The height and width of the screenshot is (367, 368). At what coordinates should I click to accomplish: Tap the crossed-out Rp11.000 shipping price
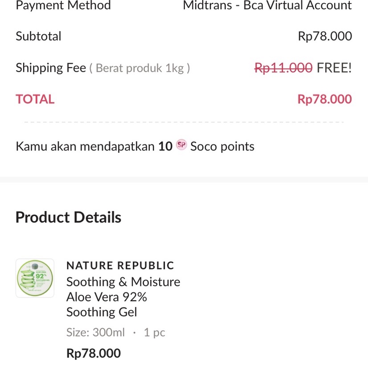tap(283, 68)
